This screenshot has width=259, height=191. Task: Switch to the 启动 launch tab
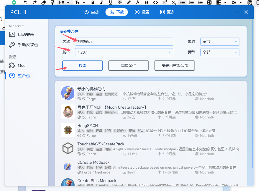pyautogui.click(x=92, y=12)
